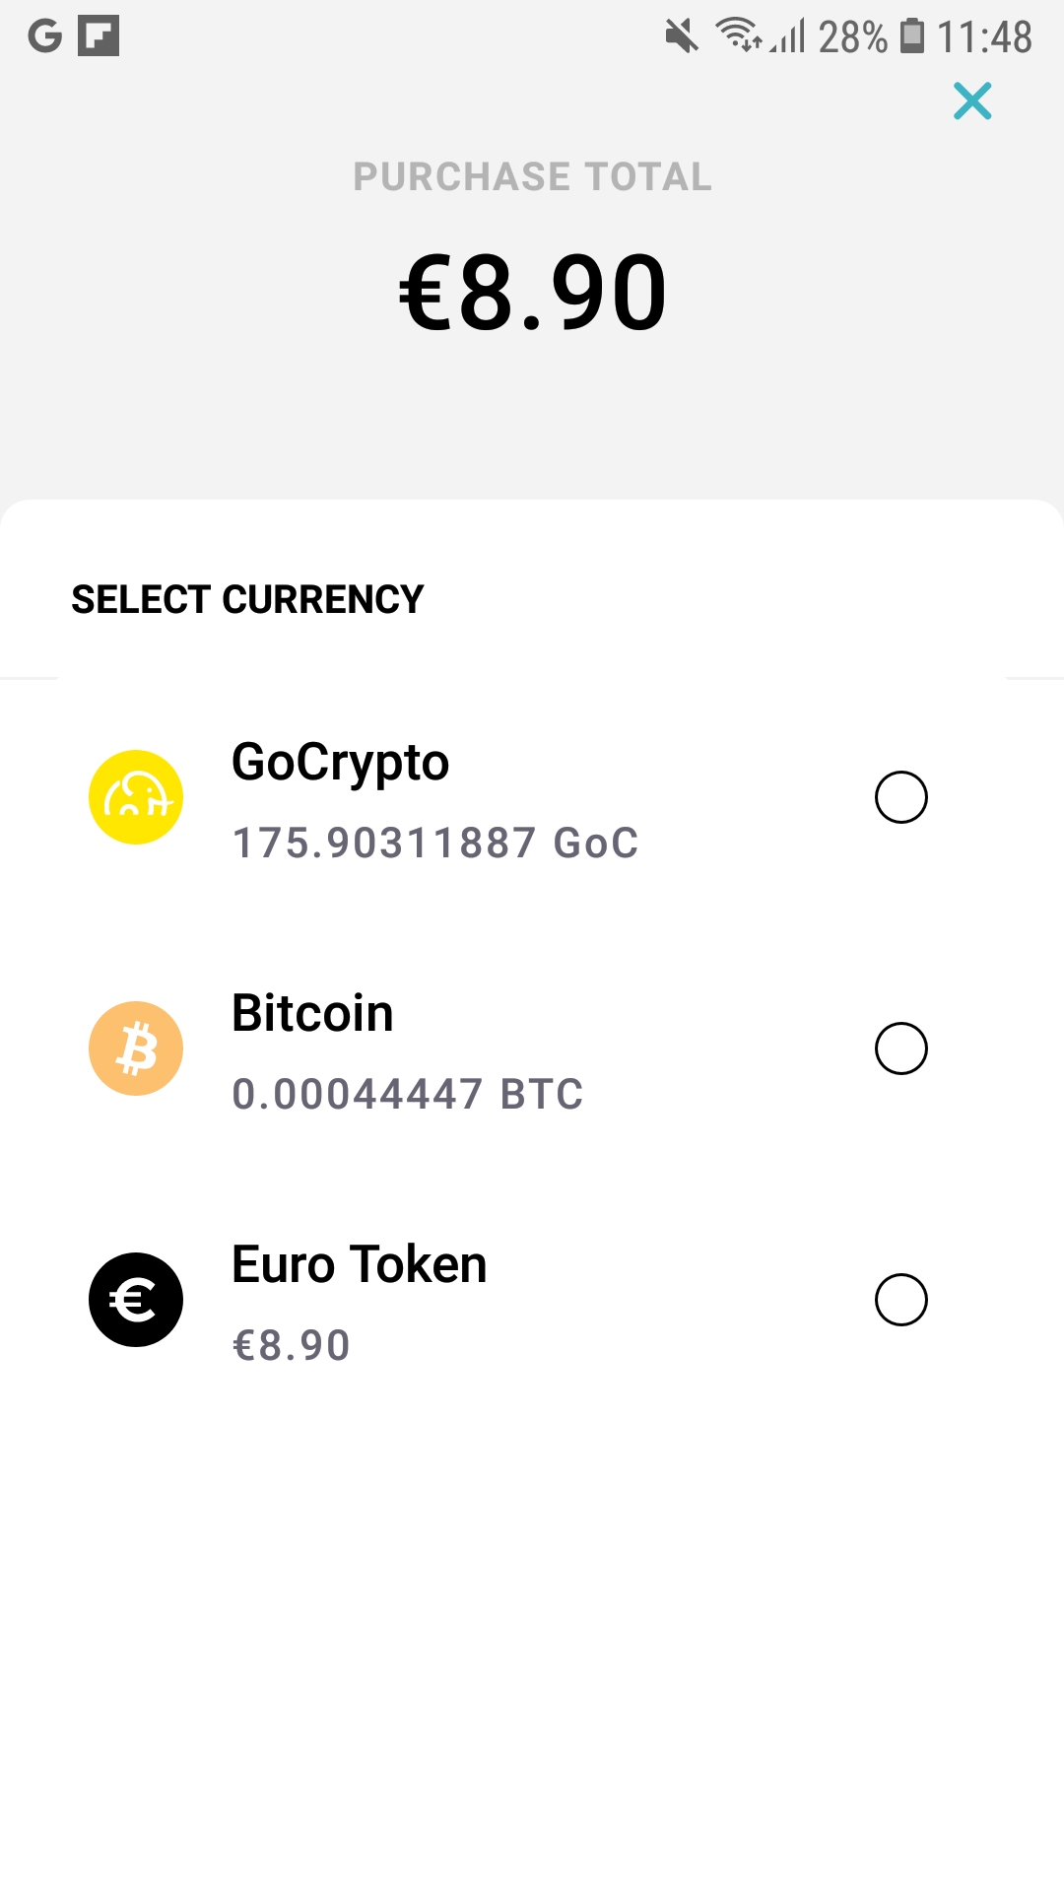Select the GoCrypto radio button
The image size is (1064, 1892).
(901, 797)
